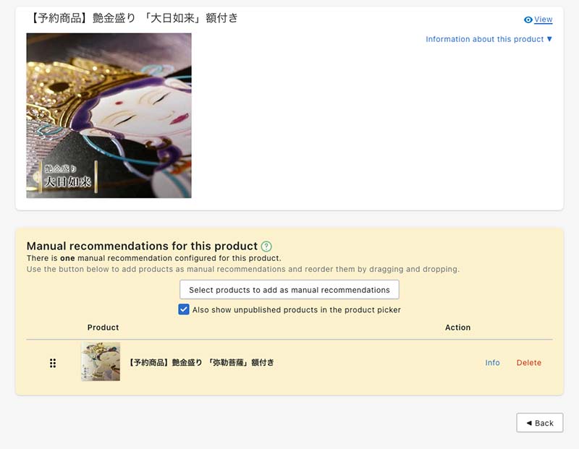
Task: Click the large 大日如来 product image
Action: [109, 116]
